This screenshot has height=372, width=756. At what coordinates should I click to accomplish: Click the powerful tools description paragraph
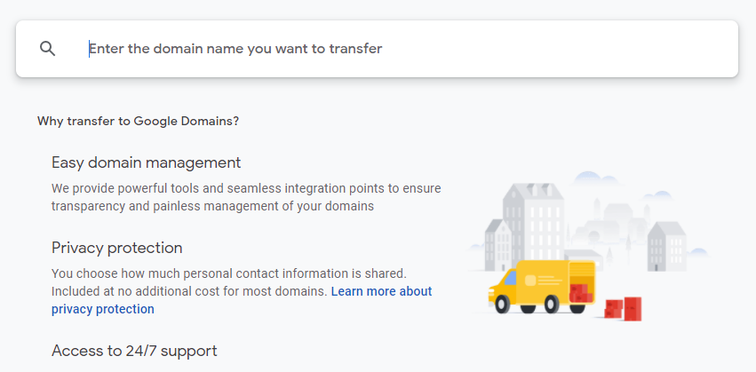coord(245,197)
